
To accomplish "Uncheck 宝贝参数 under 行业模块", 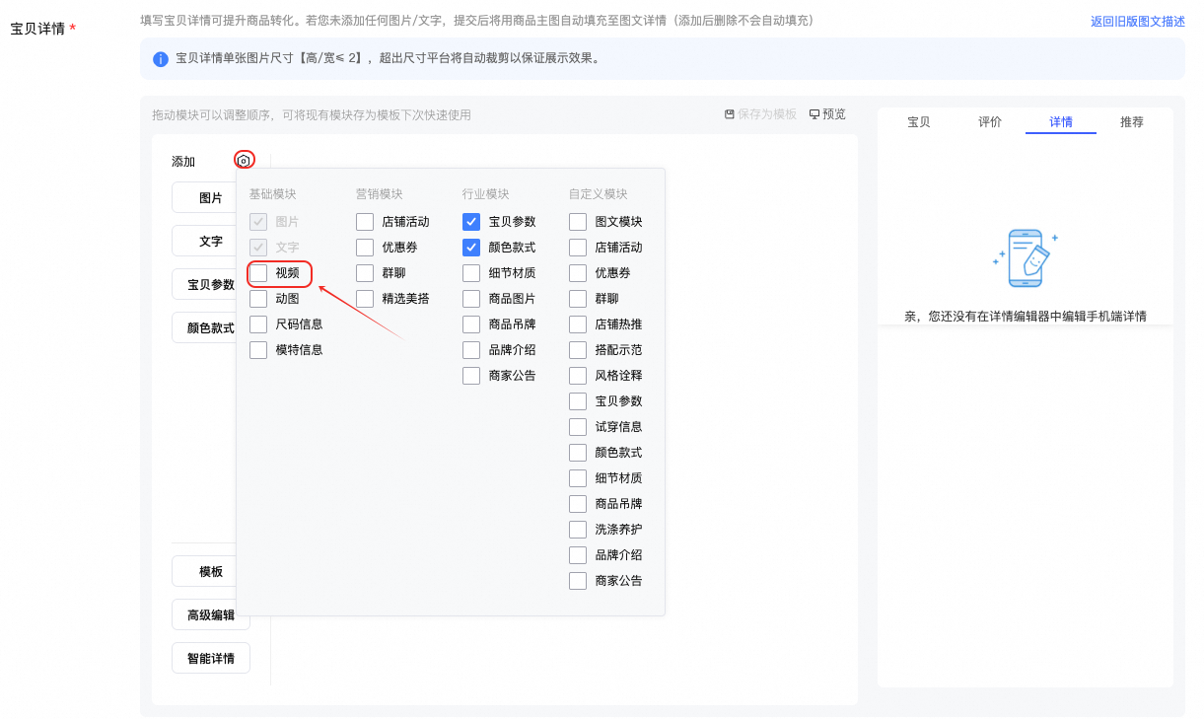I will pos(471,222).
